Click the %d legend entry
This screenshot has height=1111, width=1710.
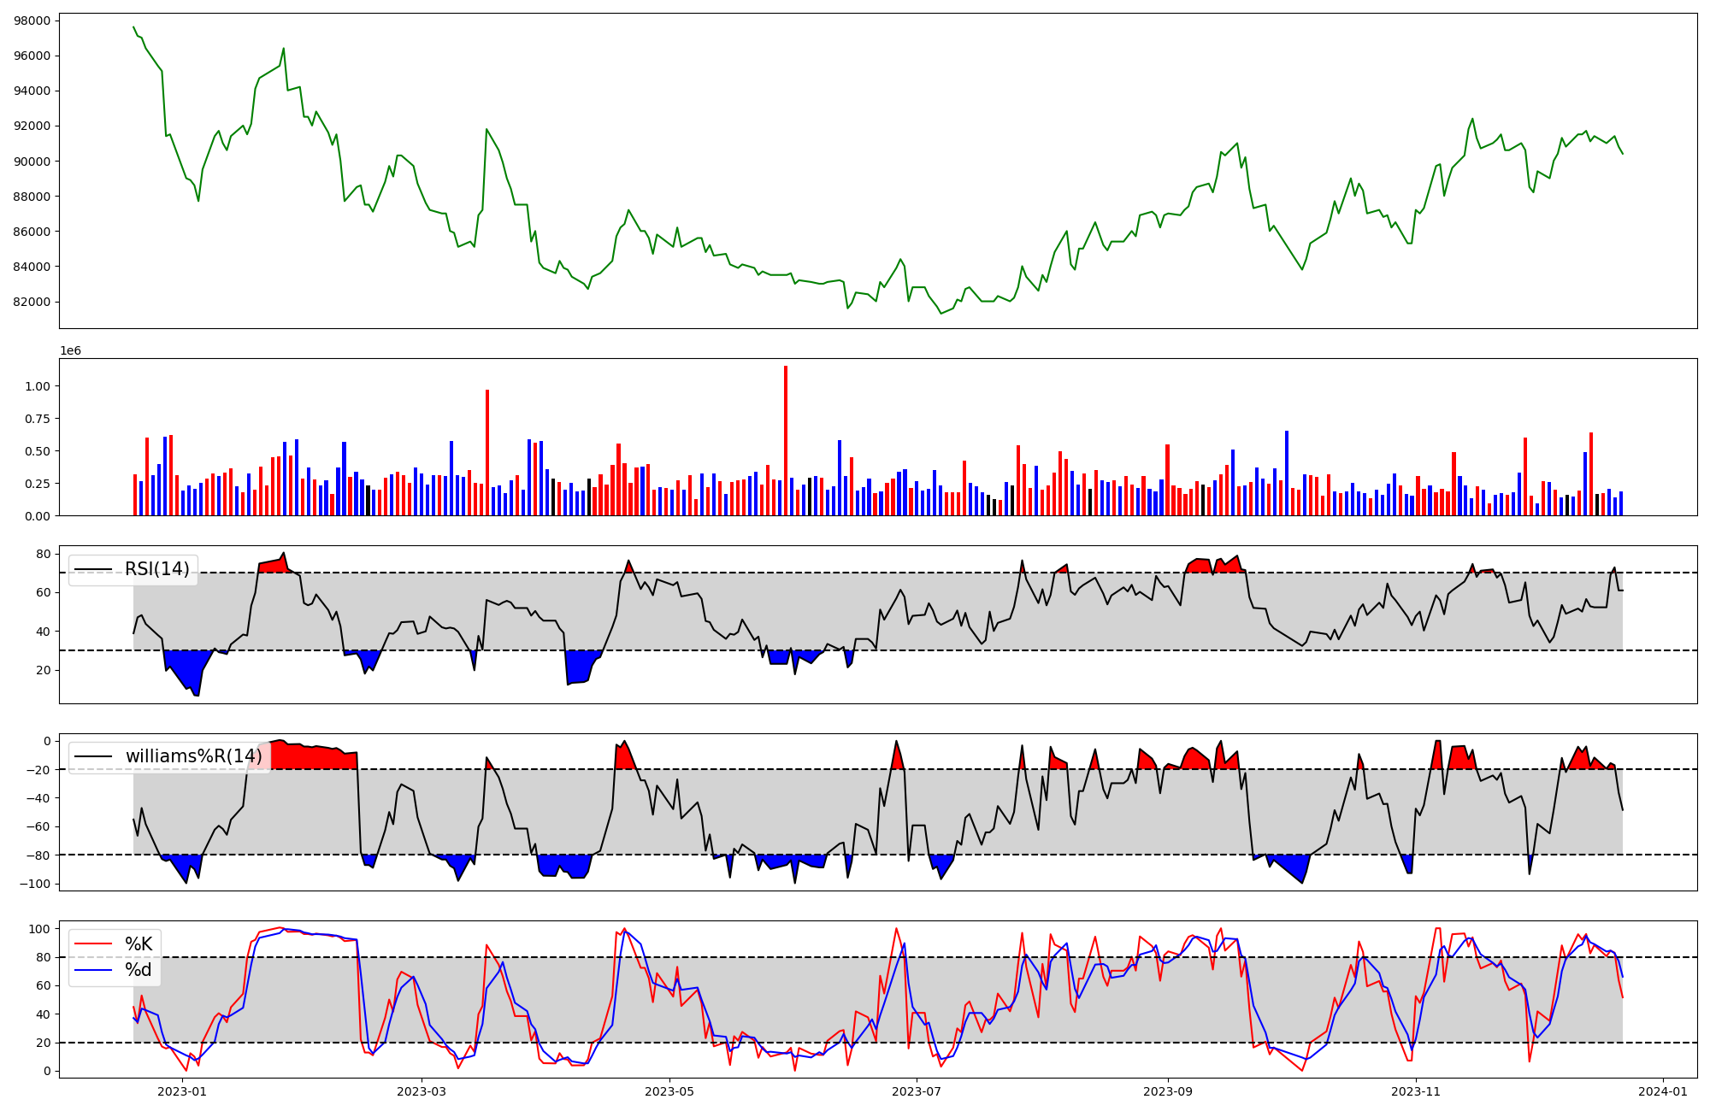point(138,970)
